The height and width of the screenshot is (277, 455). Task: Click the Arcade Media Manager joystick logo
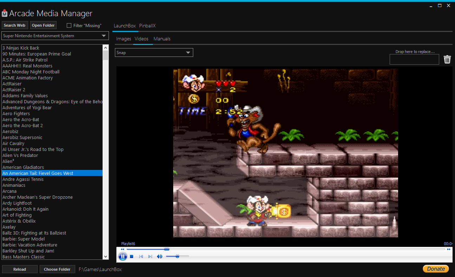(x=5, y=13)
